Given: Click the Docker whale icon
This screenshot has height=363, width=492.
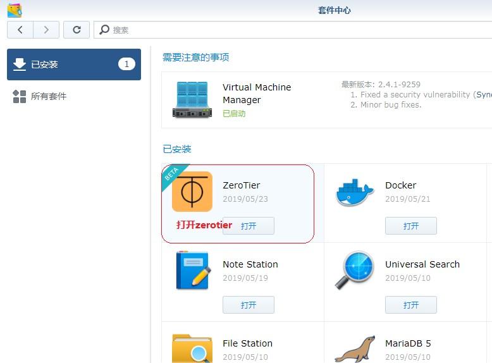Looking at the screenshot, I should pos(355,192).
